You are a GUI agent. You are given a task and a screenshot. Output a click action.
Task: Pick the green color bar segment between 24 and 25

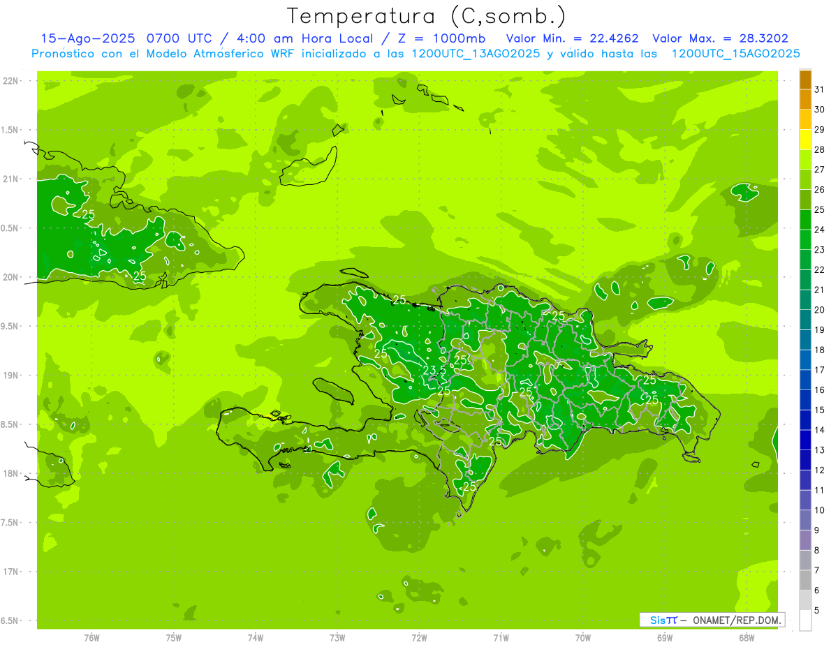[x=805, y=220]
